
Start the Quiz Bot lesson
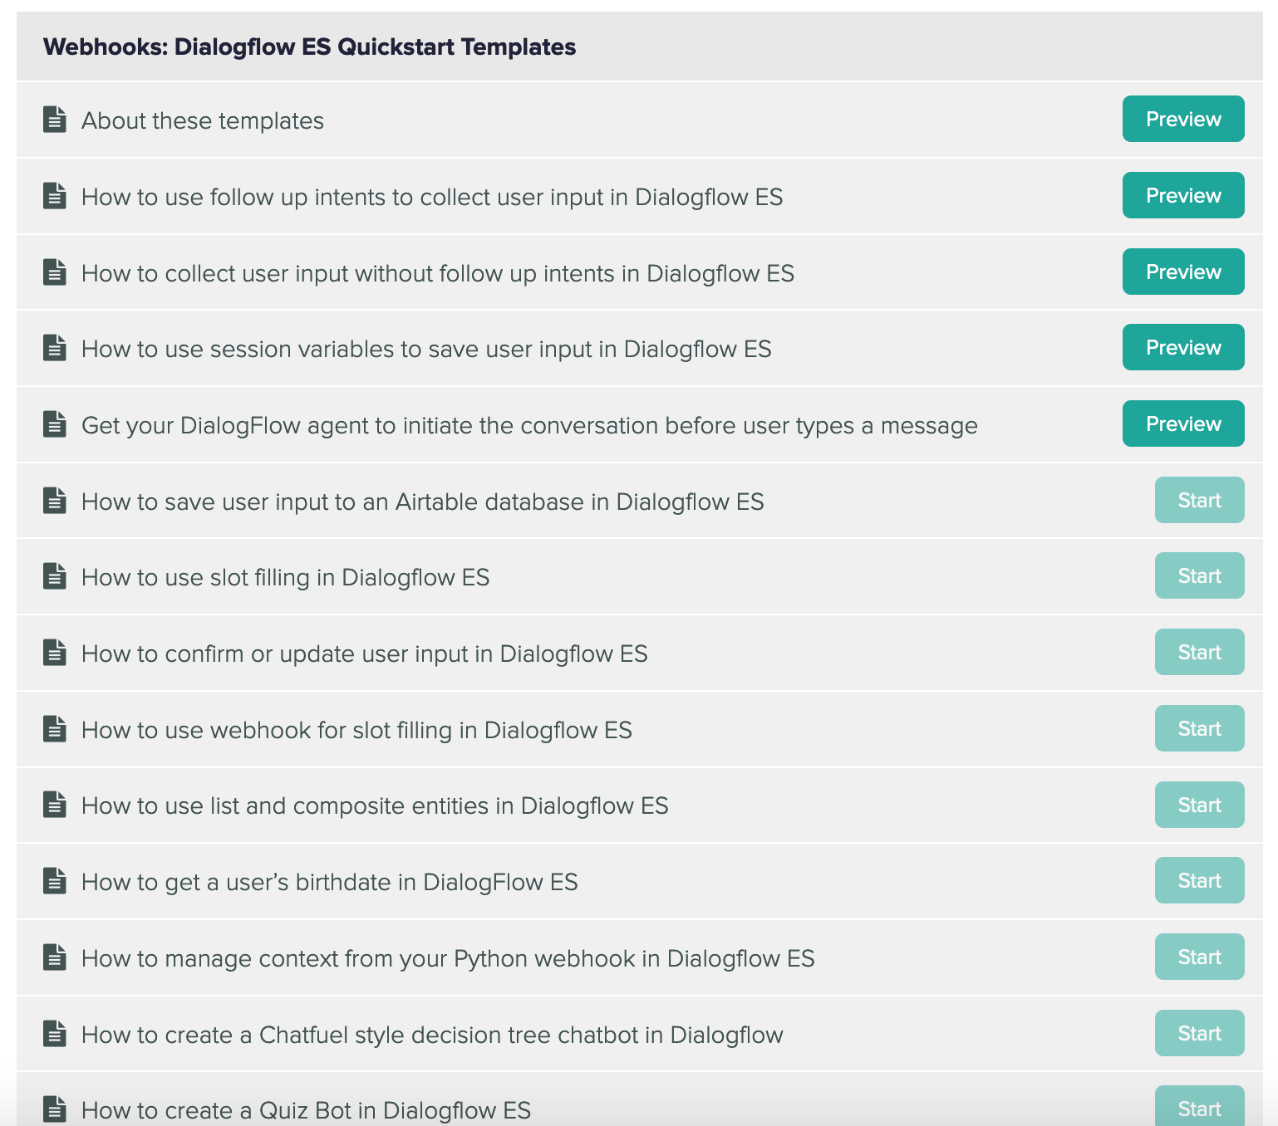(1199, 1106)
